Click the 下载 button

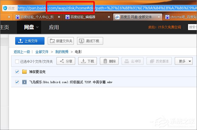(x=87, y=61)
